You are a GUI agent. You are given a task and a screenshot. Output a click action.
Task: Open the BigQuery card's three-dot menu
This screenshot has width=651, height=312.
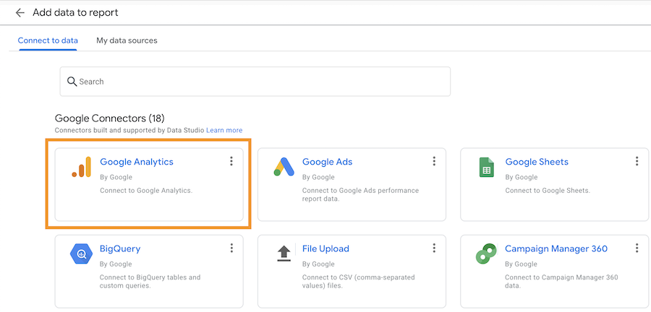pos(231,248)
